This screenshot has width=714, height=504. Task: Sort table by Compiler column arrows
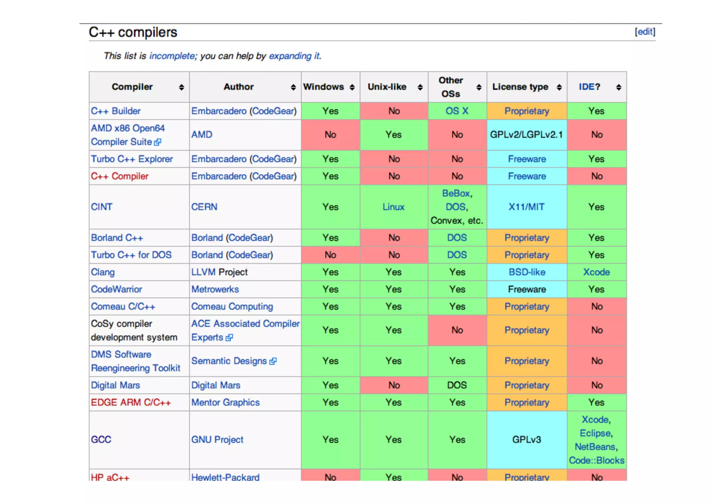181,87
